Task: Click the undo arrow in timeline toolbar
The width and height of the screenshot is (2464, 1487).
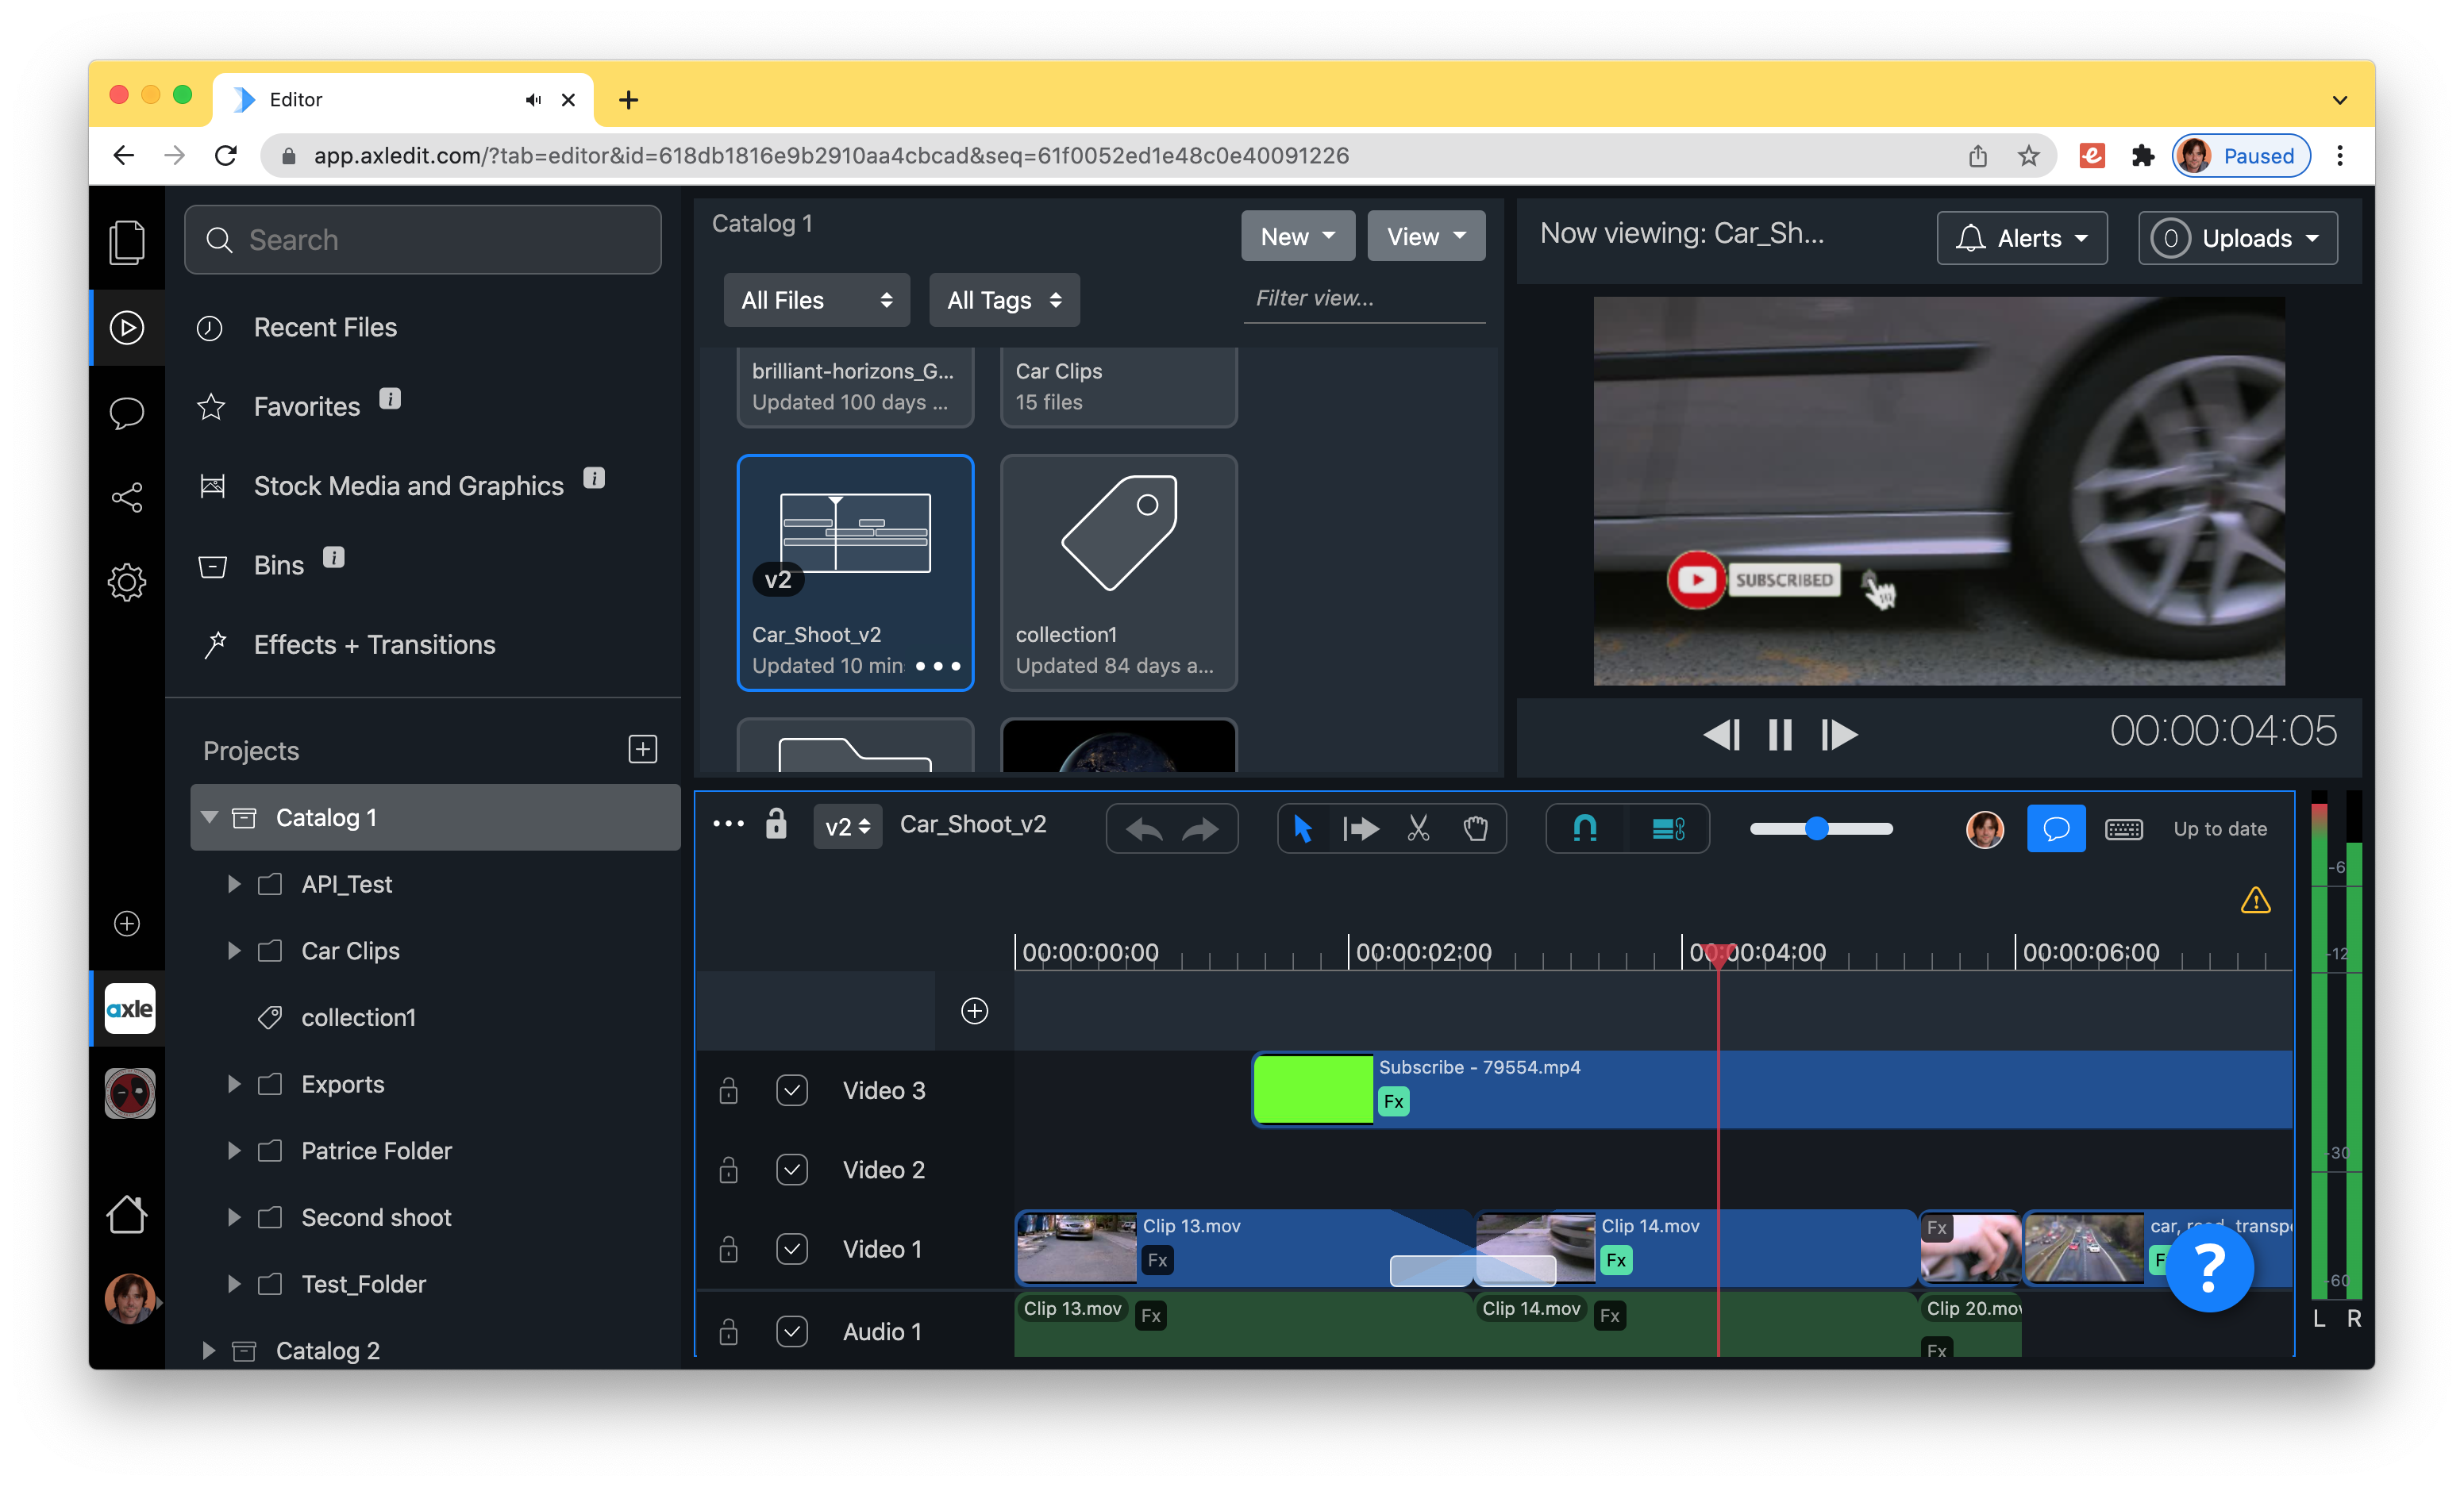Action: click(1144, 829)
